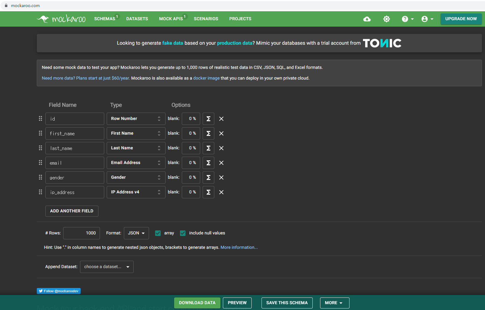The width and height of the screenshot is (485, 310).
Task: Follow the docker image link
Action: (x=206, y=78)
